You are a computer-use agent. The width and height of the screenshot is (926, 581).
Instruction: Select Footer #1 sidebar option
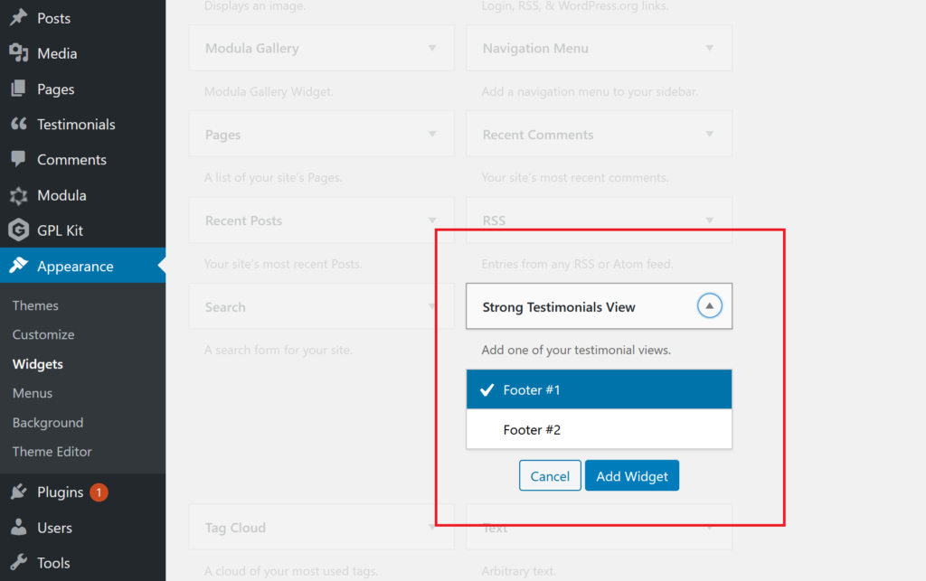coord(599,389)
